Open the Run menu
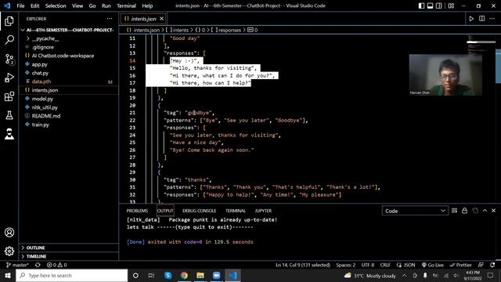This screenshot has height=282, width=501. coord(106,5)
